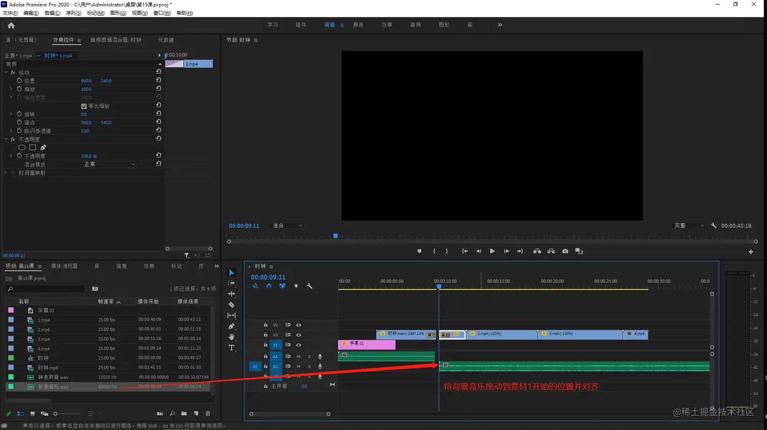Viewport: 767px width, 430px height.
Task: Step forward one frame
Action: tap(506, 251)
